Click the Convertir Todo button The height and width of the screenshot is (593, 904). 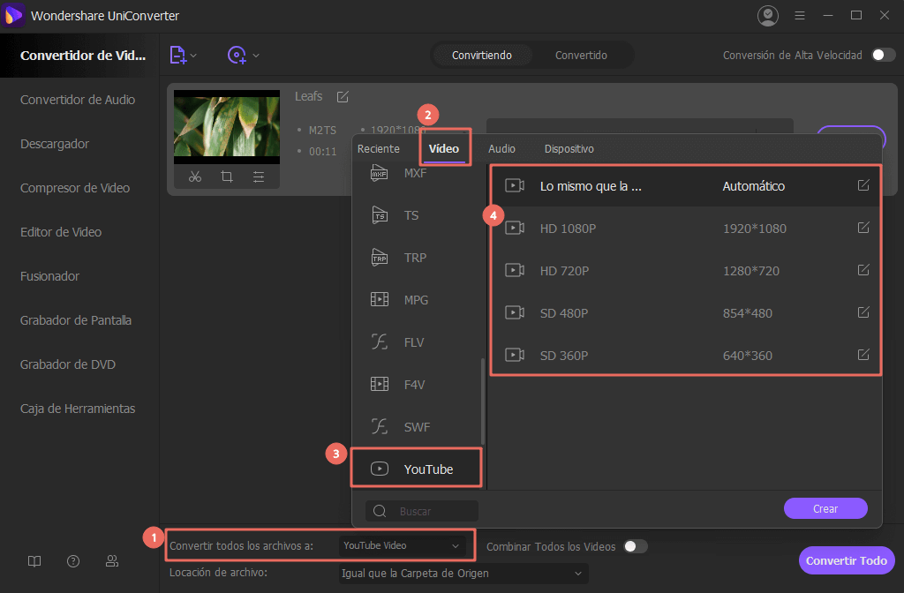pyautogui.click(x=847, y=560)
